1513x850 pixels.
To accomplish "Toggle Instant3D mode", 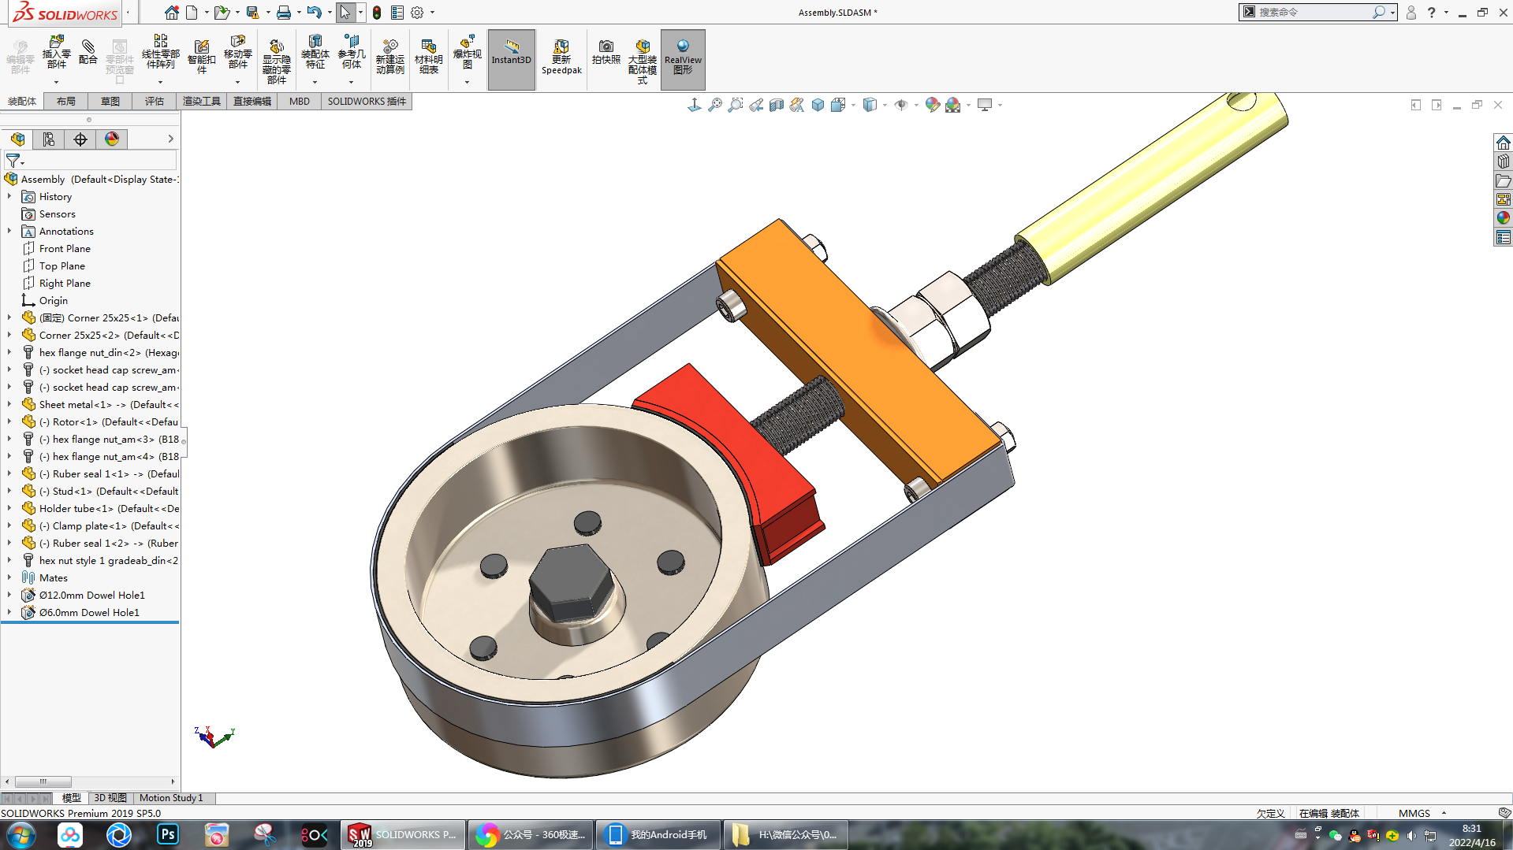I will pos(512,60).
